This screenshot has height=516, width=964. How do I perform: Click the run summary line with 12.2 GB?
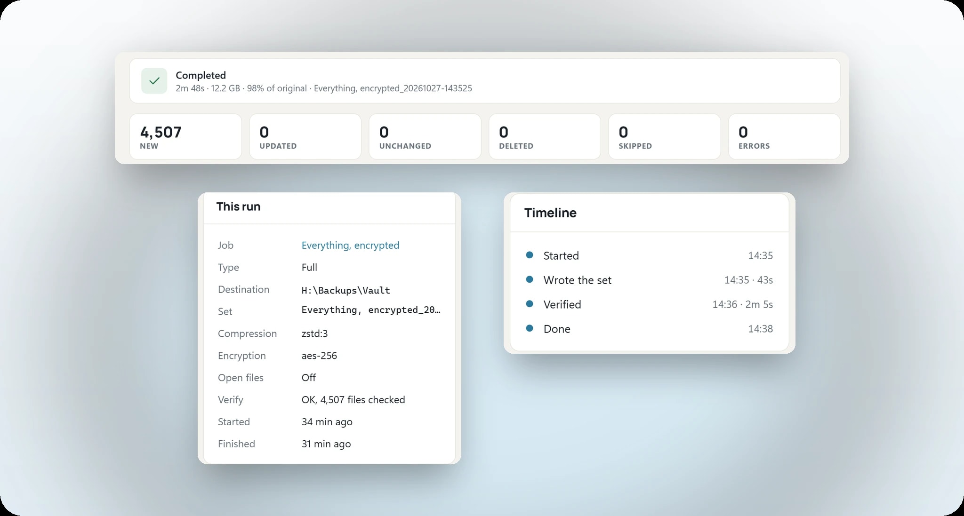tap(324, 88)
